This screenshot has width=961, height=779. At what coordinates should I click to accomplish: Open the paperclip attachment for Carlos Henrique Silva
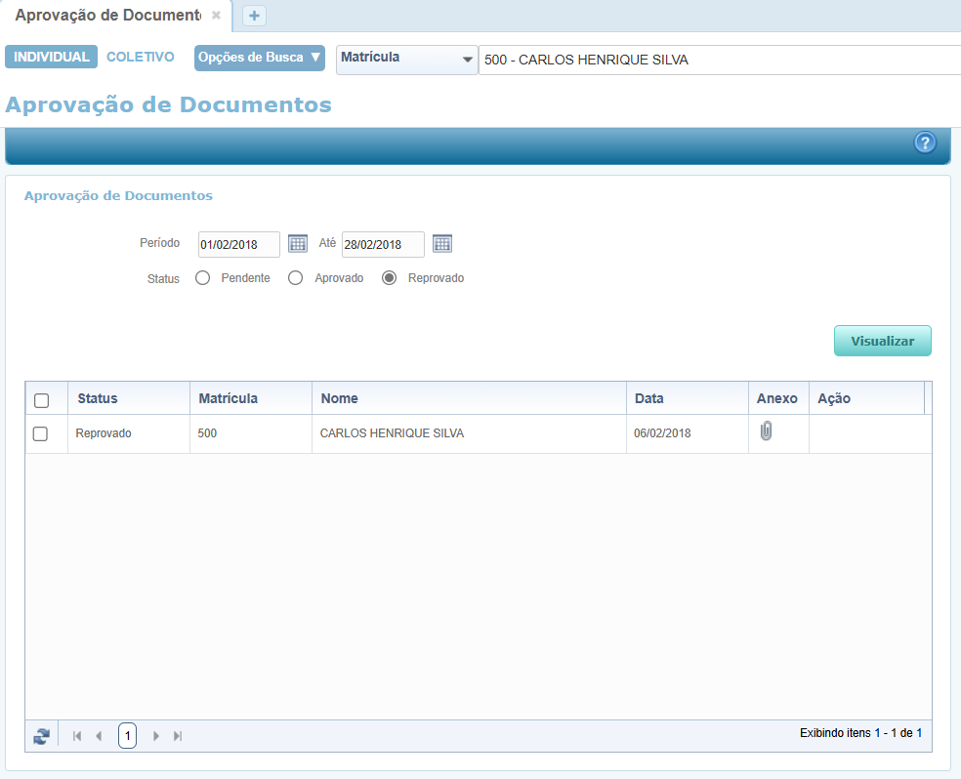766,431
